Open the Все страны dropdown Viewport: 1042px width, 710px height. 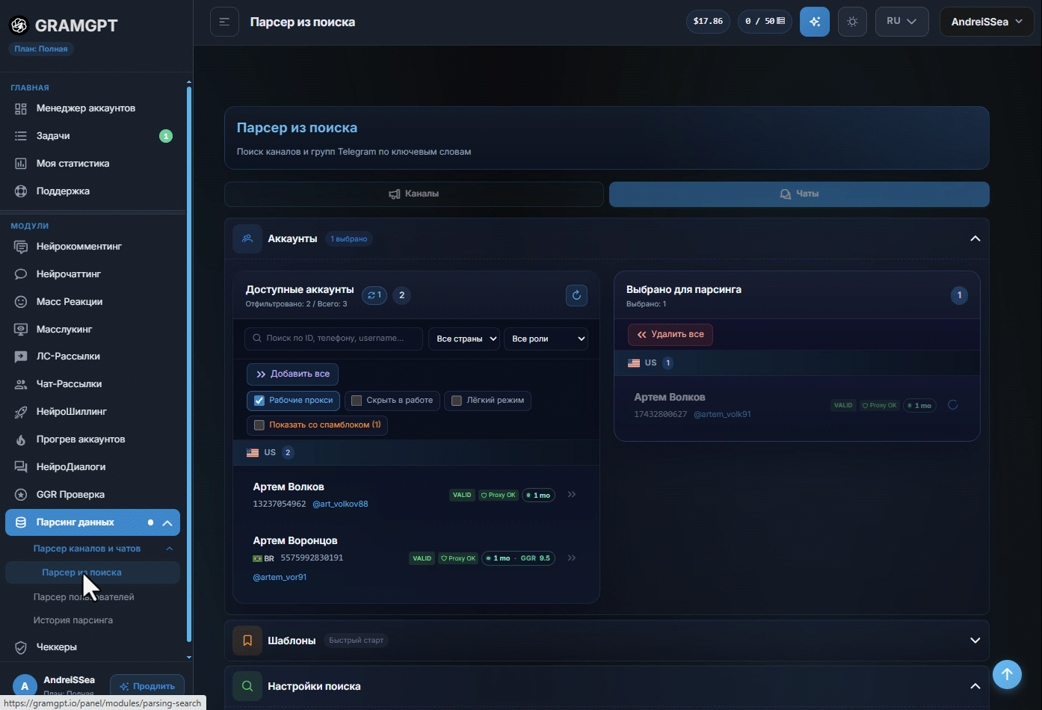463,339
